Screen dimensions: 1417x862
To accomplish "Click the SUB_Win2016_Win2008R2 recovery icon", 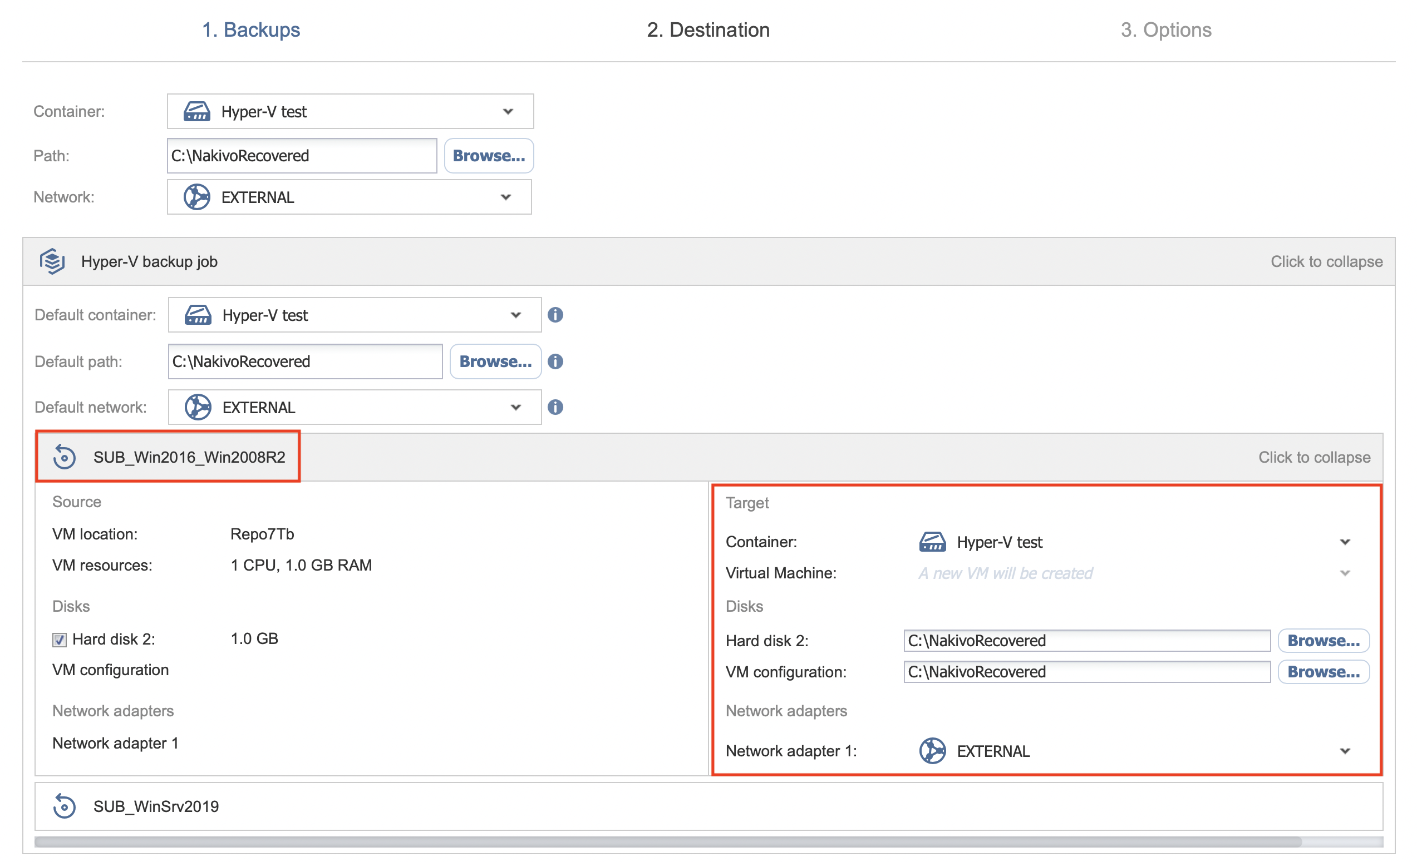I will click(x=65, y=457).
